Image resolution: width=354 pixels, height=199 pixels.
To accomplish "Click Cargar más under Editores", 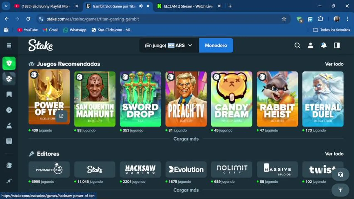I will click(x=186, y=190).
